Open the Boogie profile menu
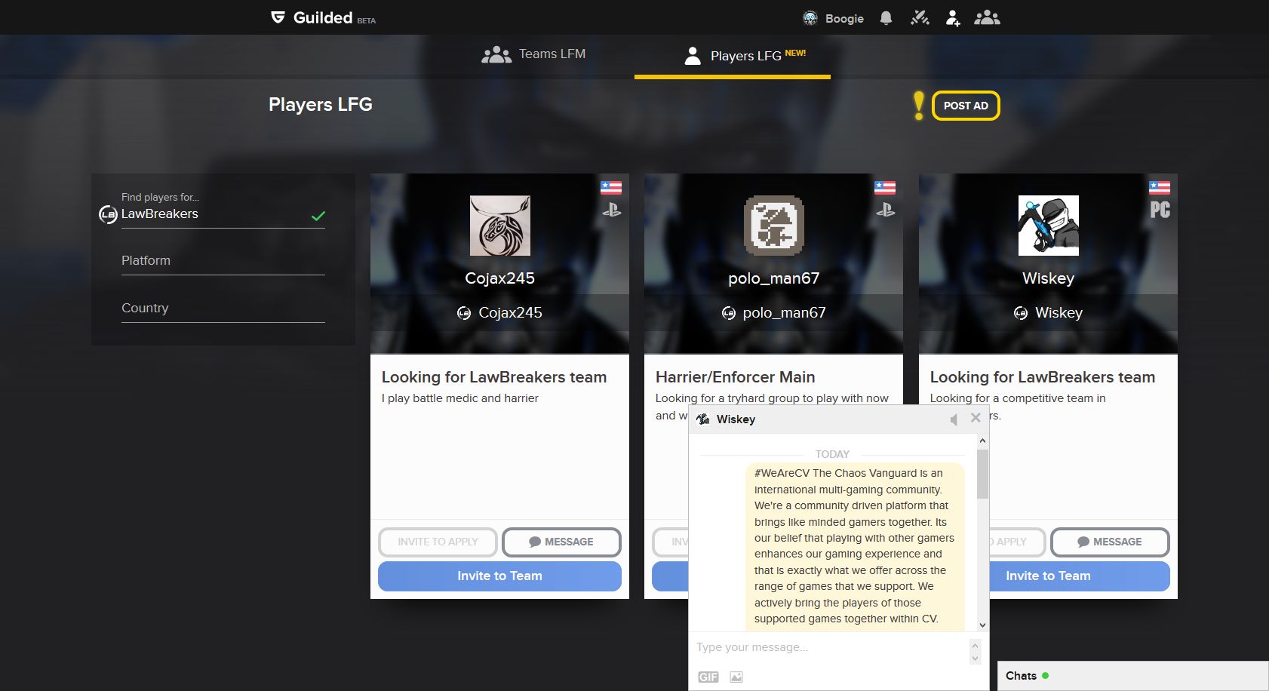 [833, 18]
